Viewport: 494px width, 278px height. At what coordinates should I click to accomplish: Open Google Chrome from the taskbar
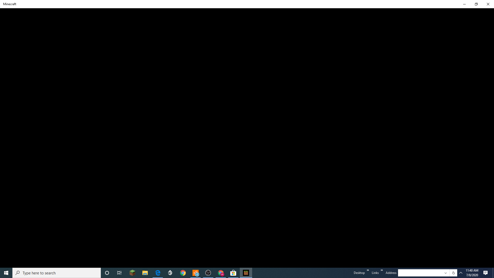click(183, 273)
